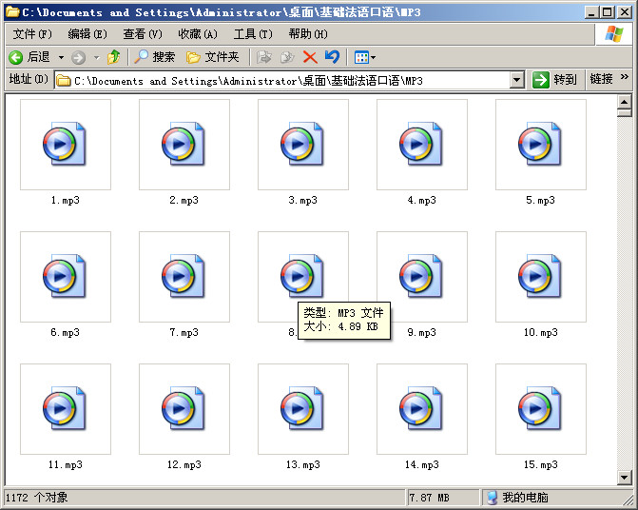
Task: Open the 文件(F) menu
Action: coord(32,34)
